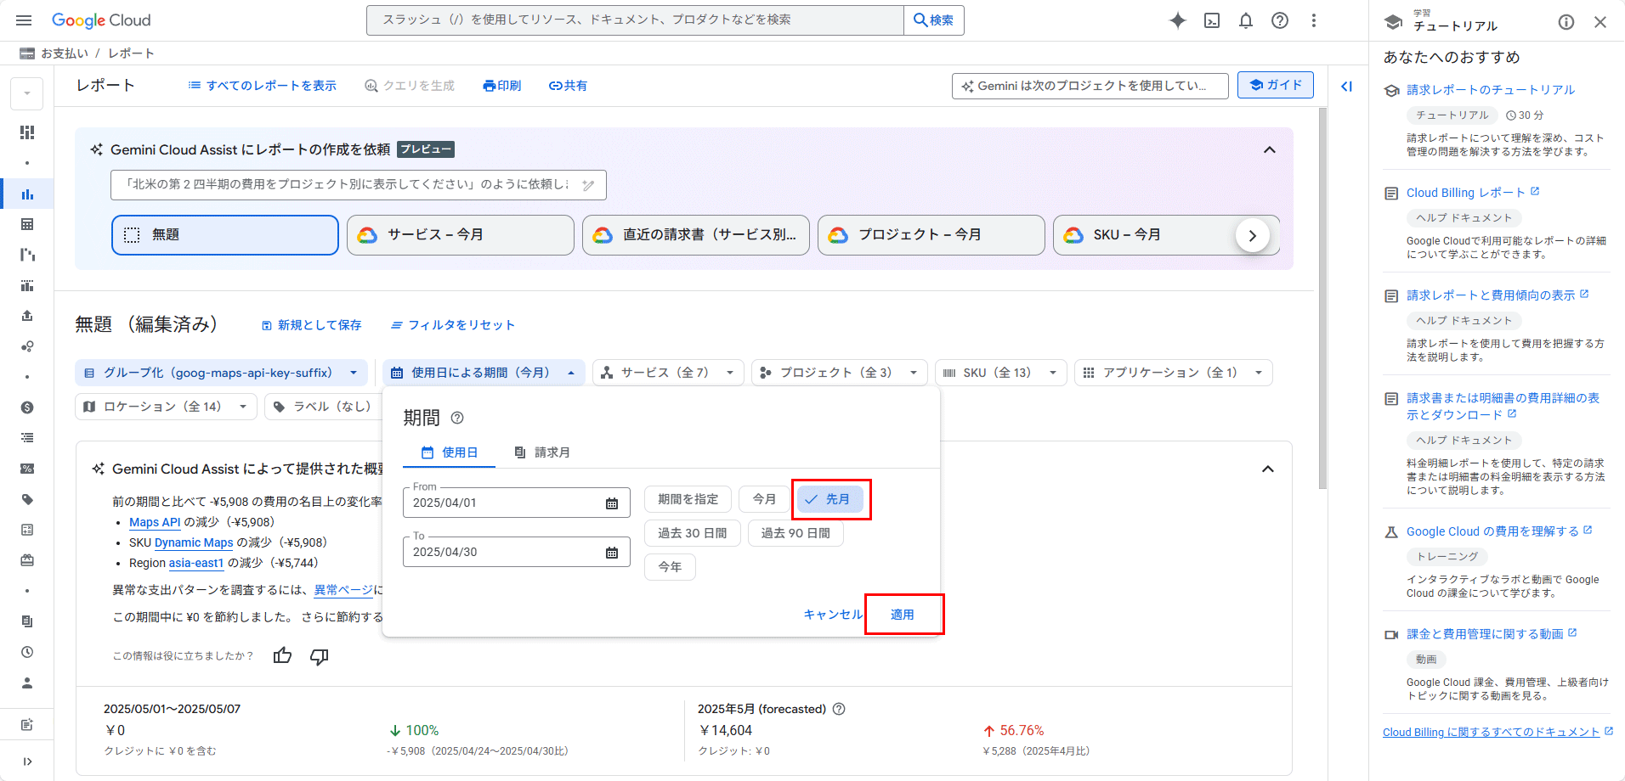Open the history clock sidebar icon
This screenshot has width=1625, height=781.
pos(27,652)
